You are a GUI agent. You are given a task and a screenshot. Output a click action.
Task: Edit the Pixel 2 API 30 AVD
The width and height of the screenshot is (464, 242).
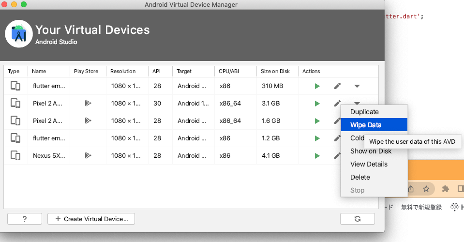[337, 103]
